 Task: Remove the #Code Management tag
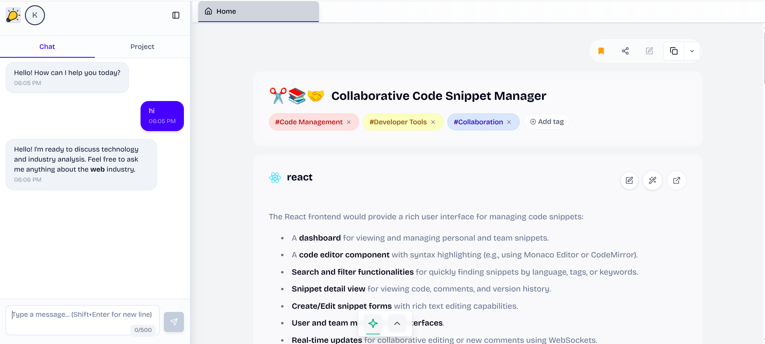(x=349, y=122)
